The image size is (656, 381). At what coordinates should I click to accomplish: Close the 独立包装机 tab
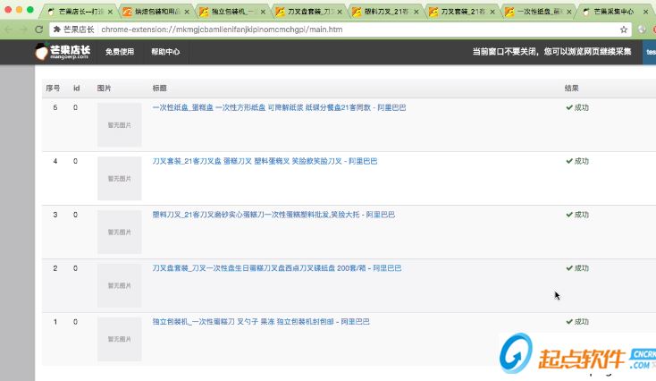(263, 12)
